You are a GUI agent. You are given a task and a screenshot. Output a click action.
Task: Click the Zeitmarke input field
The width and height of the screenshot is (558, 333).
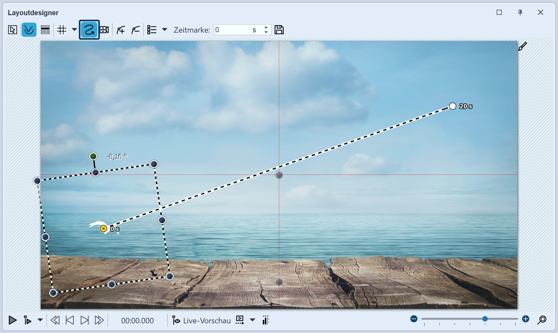point(233,30)
